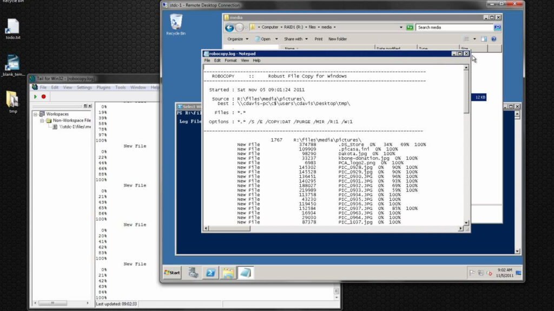Select the tmp folder on desktop
The image size is (554, 311).
(x=13, y=102)
